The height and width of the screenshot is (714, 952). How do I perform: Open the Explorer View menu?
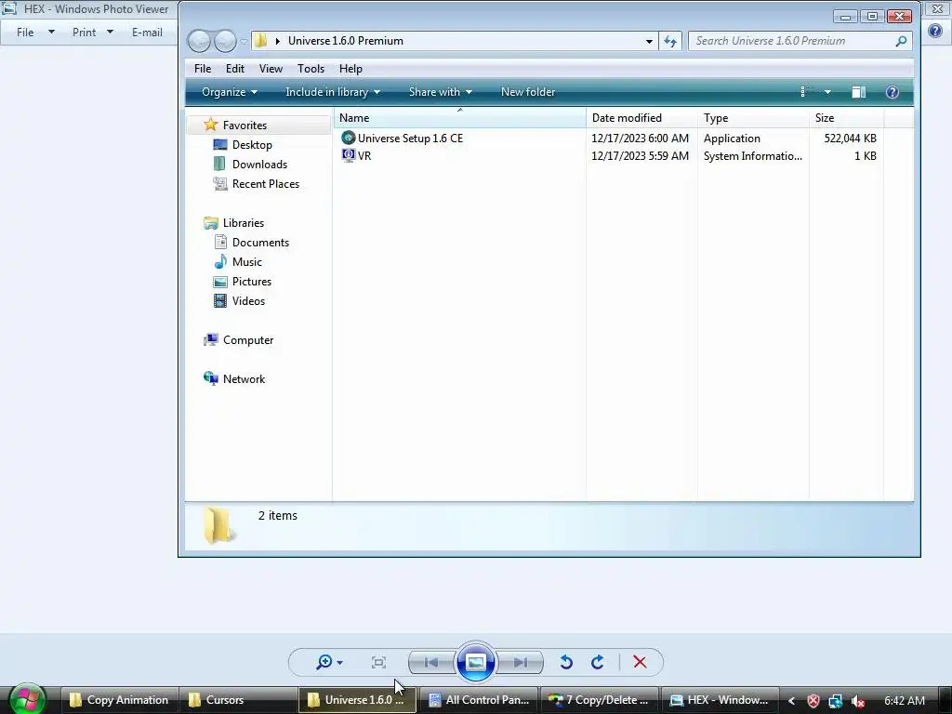(x=271, y=69)
